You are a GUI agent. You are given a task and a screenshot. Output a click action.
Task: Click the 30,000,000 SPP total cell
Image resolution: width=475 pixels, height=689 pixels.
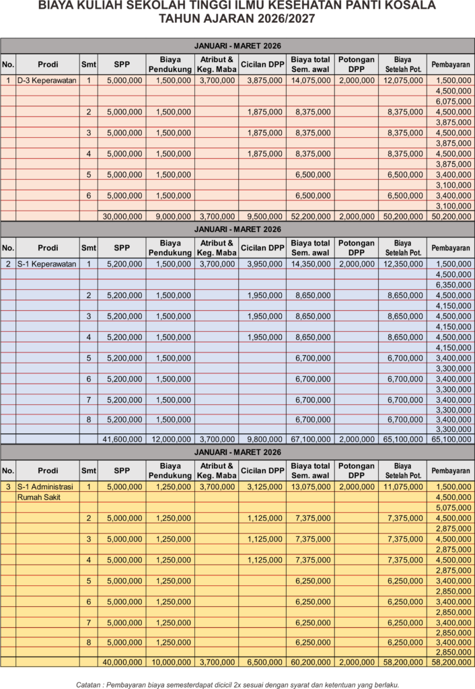click(x=122, y=217)
